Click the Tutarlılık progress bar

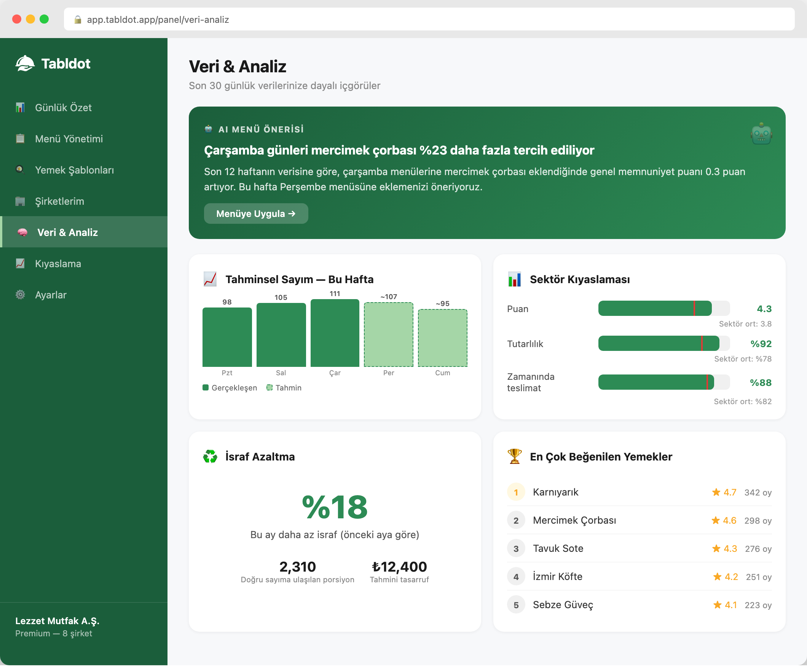coord(663,344)
